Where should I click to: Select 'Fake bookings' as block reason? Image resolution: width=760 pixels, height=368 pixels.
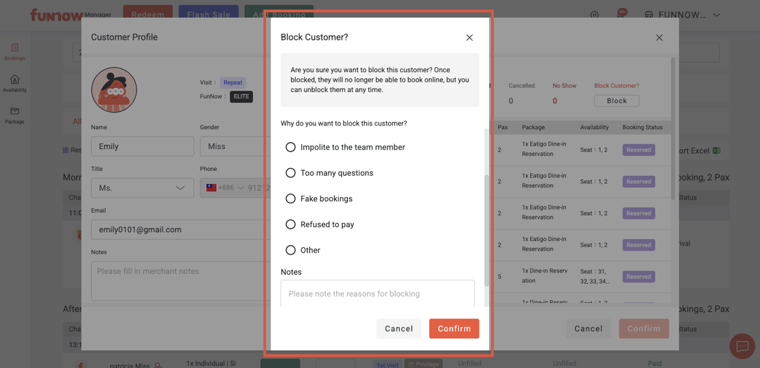(291, 198)
